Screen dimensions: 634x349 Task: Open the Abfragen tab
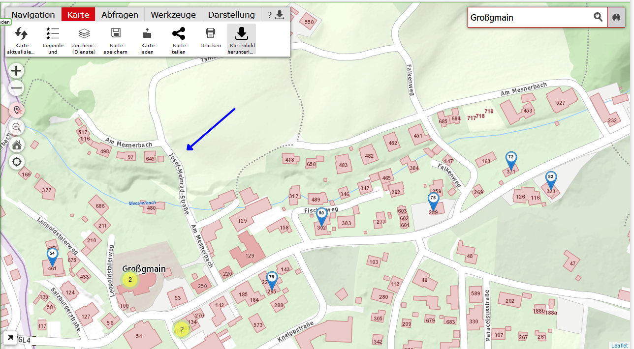tap(120, 15)
